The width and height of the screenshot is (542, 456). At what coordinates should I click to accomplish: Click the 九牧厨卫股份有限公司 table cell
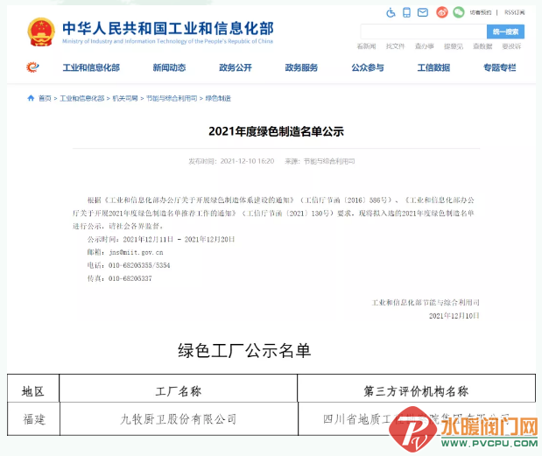click(179, 419)
